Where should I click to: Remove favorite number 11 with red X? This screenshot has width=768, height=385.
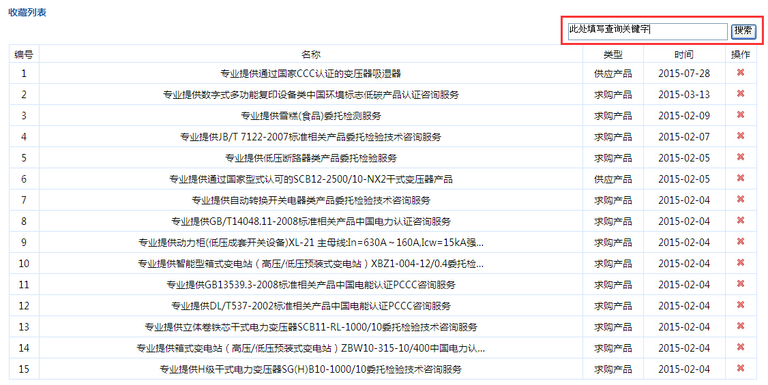[741, 284]
